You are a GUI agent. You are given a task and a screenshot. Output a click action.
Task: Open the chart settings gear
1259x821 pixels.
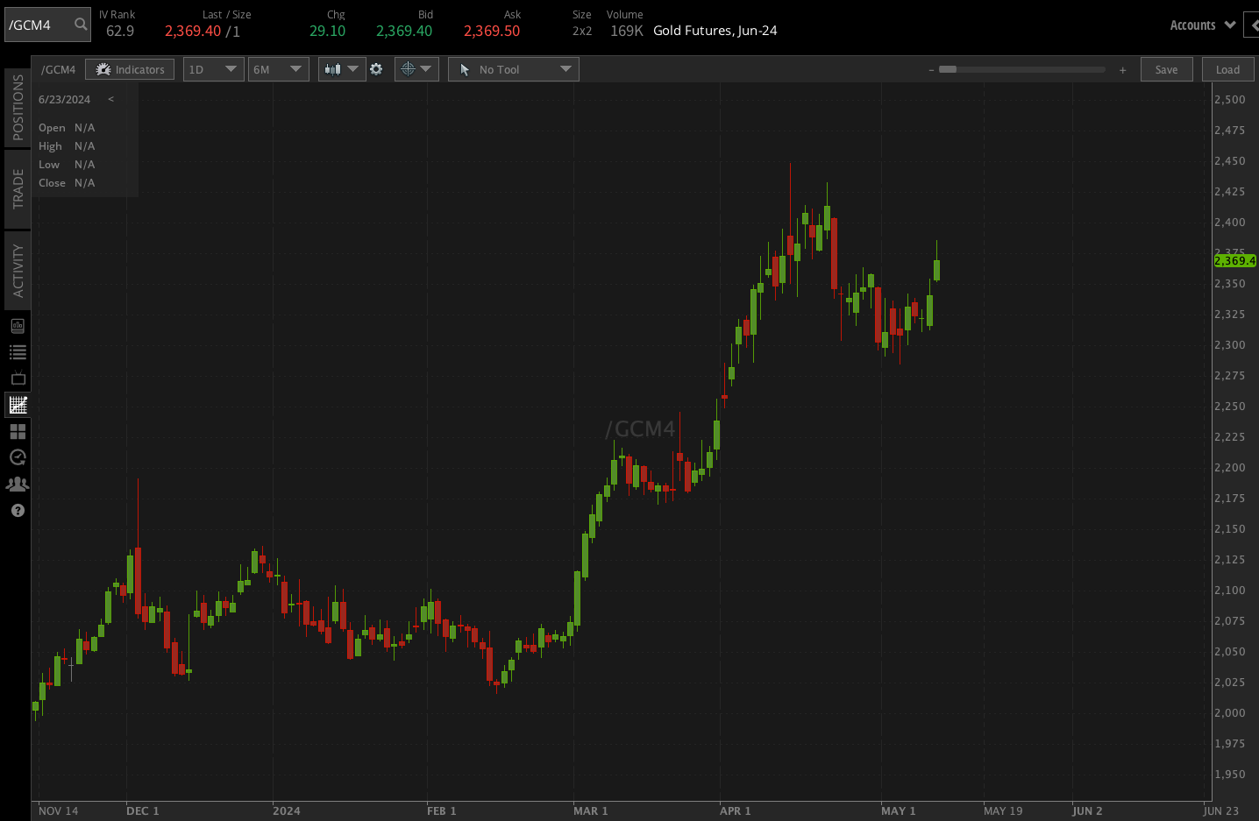(377, 68)
